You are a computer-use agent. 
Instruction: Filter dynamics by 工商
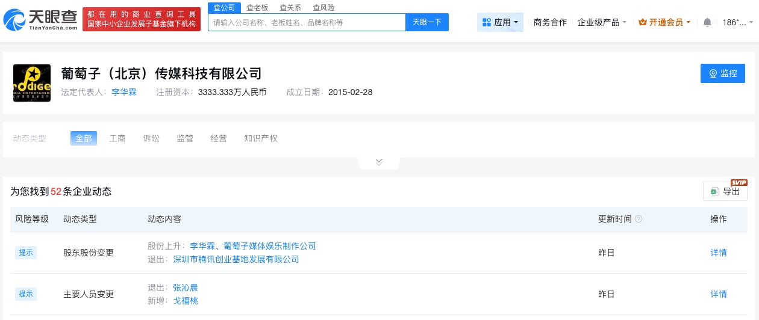[x=117, y=138]
